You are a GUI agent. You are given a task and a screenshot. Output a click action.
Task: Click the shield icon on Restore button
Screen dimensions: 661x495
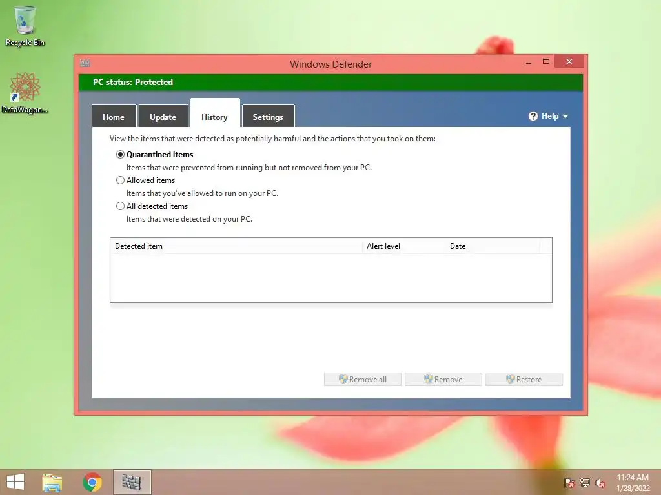tap(511, 379)
